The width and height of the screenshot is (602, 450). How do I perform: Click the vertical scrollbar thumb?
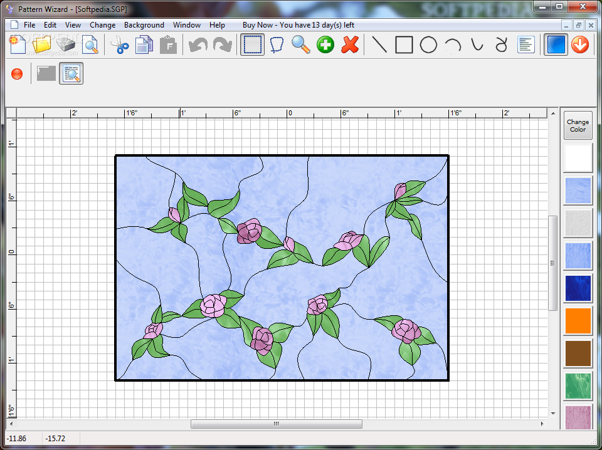[553, 263]
